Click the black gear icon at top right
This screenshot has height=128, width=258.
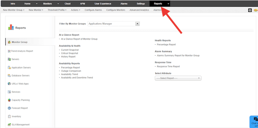tap(250, 10)
